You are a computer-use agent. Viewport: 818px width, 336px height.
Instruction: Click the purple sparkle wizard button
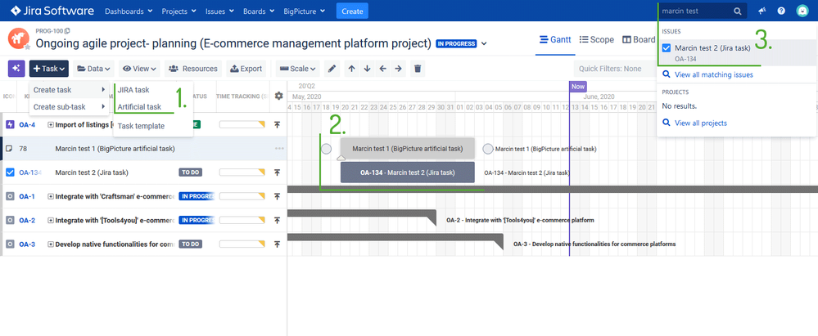[16, 69]
